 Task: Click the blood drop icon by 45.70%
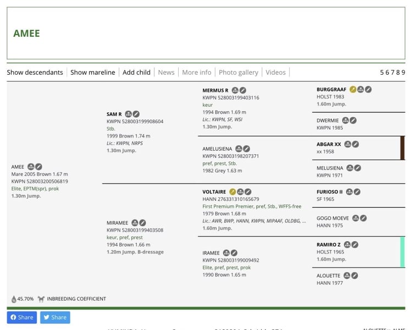click(x=14, y=299)
